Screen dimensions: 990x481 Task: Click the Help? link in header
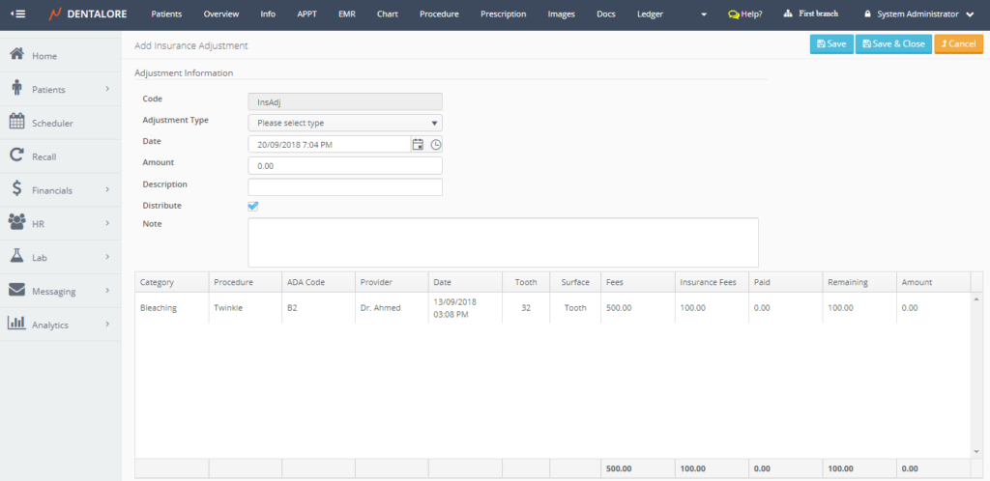(x=744, y=14)
